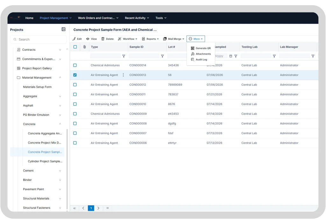Collapse the Material Management chevron
The image size is (326, 224).
(60, 77)
